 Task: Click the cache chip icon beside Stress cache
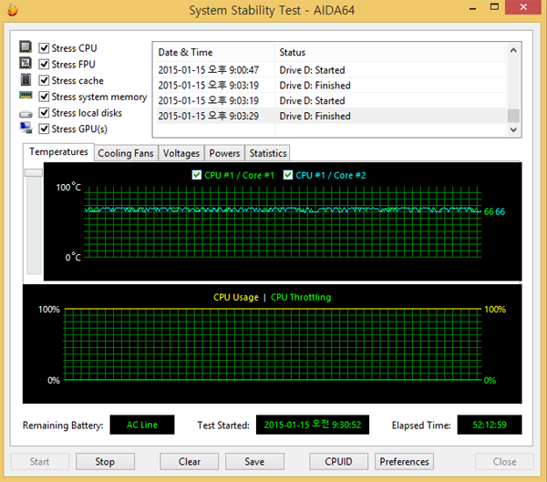tap(26, 79)
